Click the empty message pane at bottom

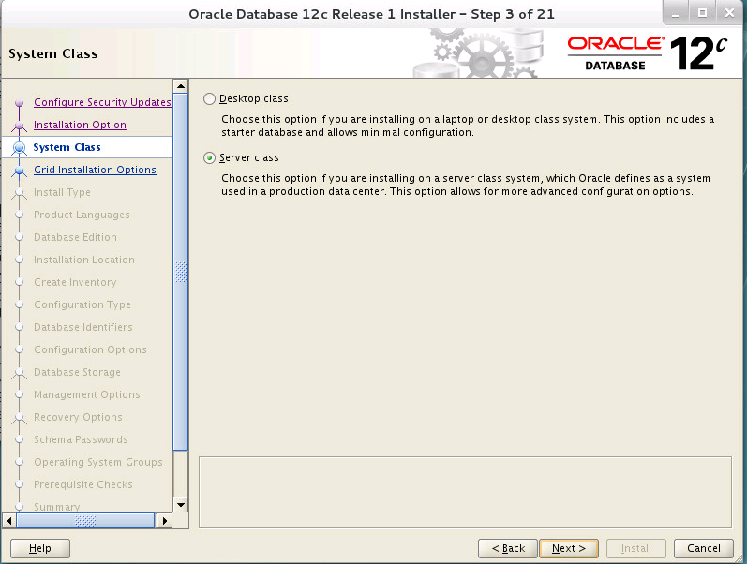click(x=465, y=493)
